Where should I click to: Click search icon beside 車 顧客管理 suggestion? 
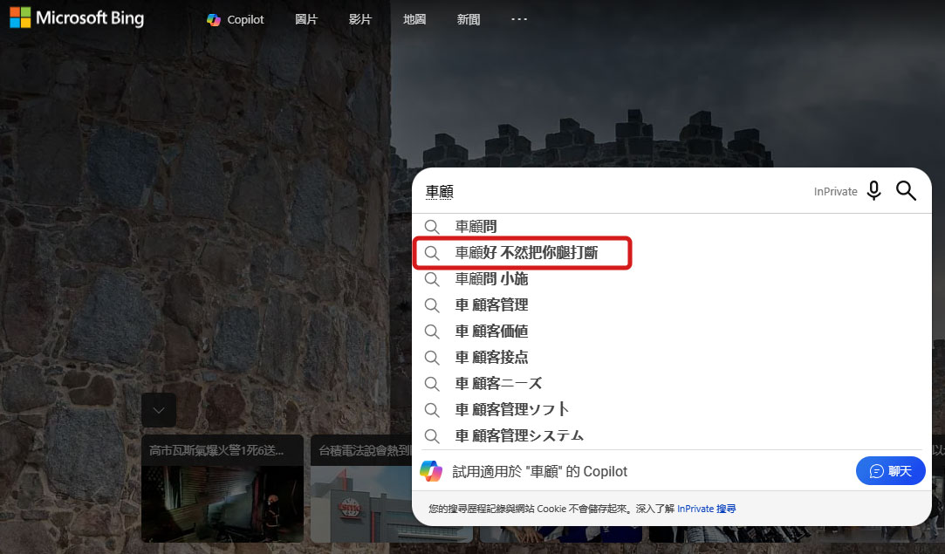tap(432, 305)
